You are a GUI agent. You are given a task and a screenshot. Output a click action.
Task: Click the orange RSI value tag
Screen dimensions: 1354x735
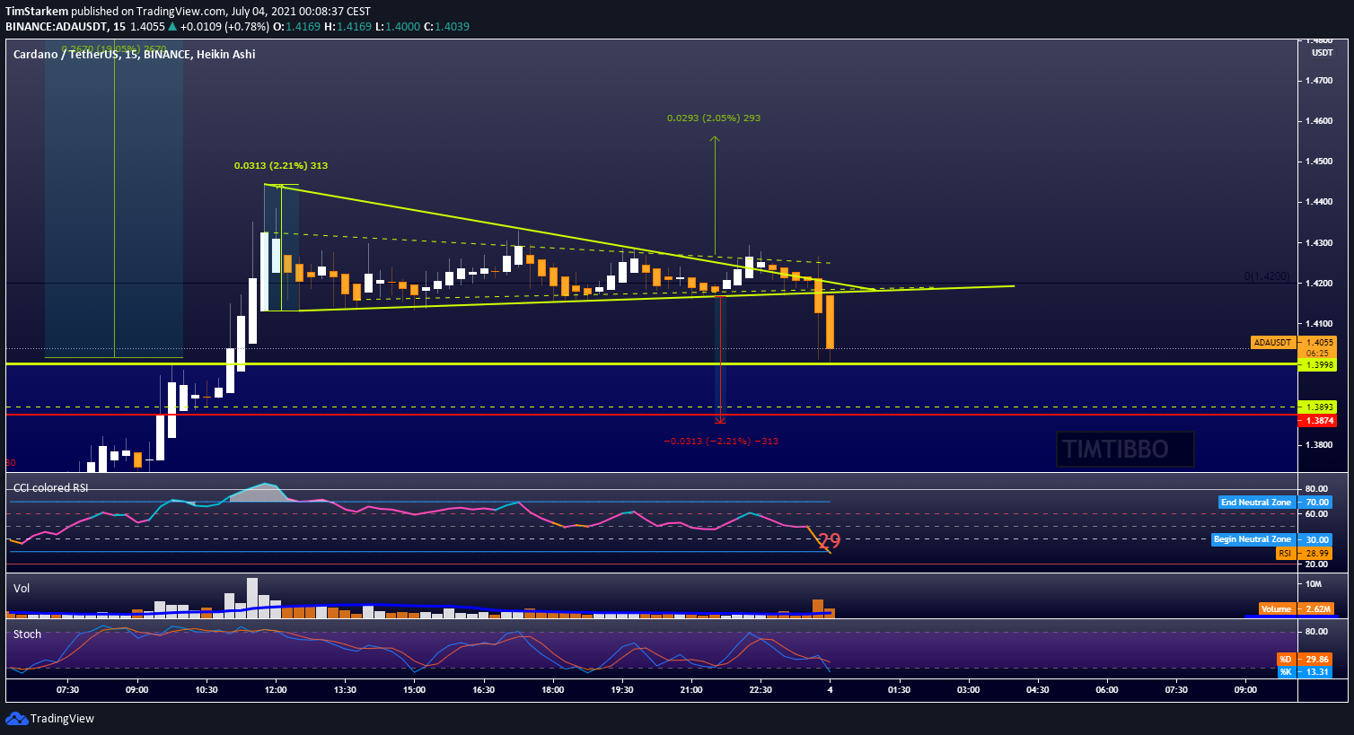pyautogui.click(x=1284, y=554)
